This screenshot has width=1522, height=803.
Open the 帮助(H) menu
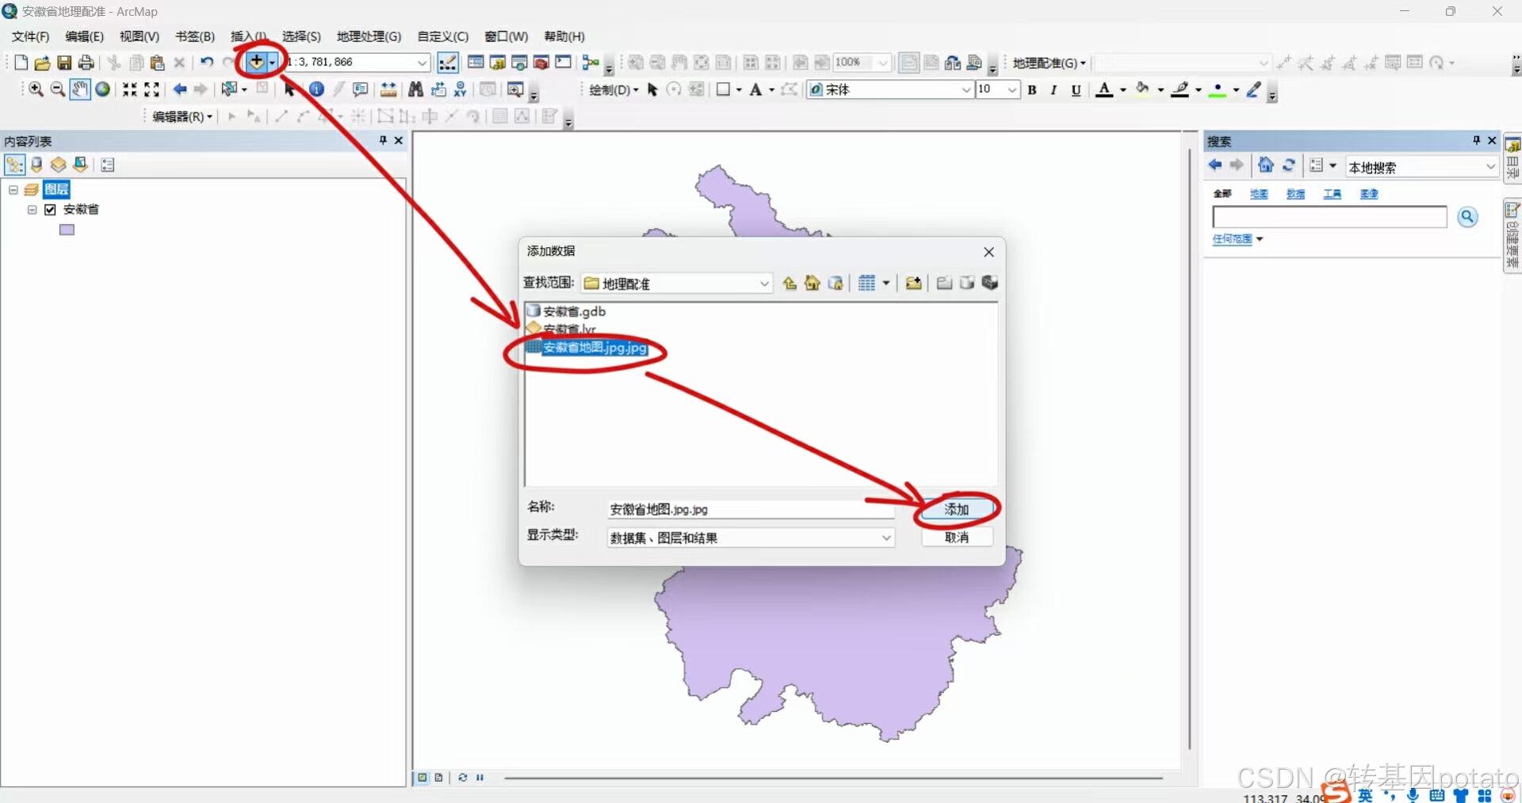pos(564,36)
